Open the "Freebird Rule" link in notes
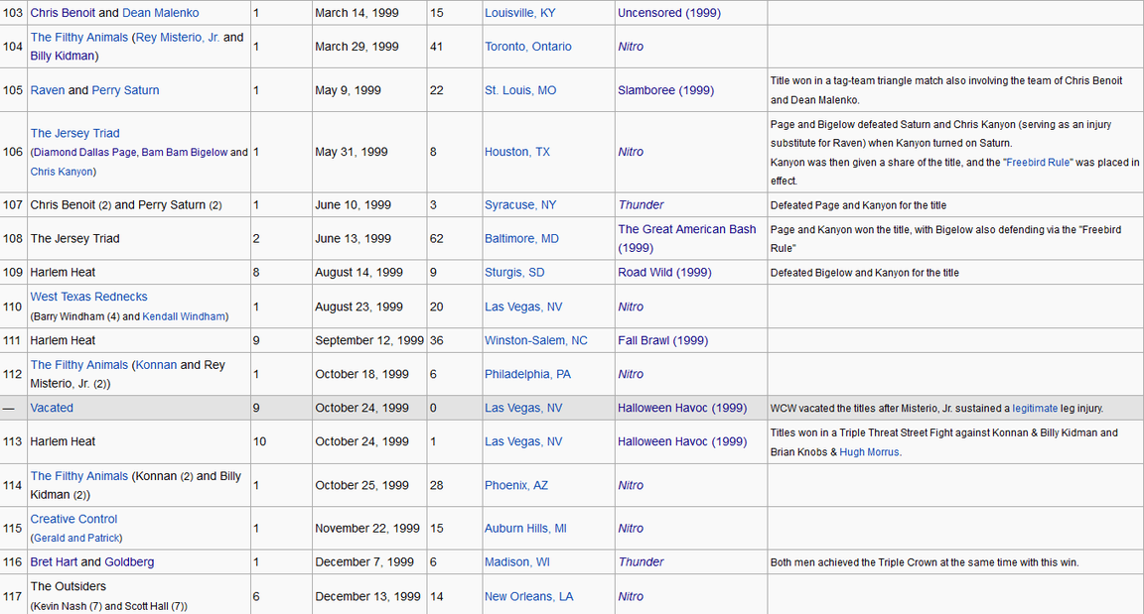Image resolution: width=1144 pixels, height=614 pixels. 1039,163
